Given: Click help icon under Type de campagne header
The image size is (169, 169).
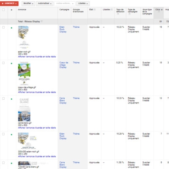Looking at the screenshot, I should pos(129,14).
